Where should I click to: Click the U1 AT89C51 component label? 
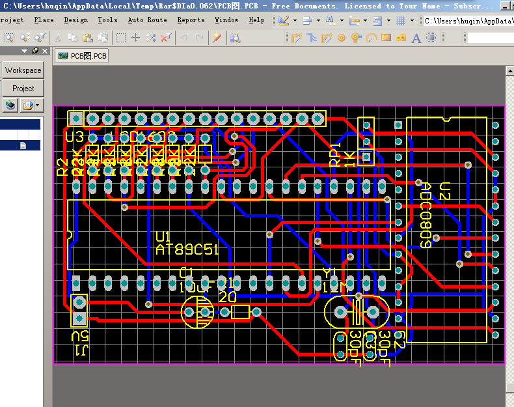187,244
